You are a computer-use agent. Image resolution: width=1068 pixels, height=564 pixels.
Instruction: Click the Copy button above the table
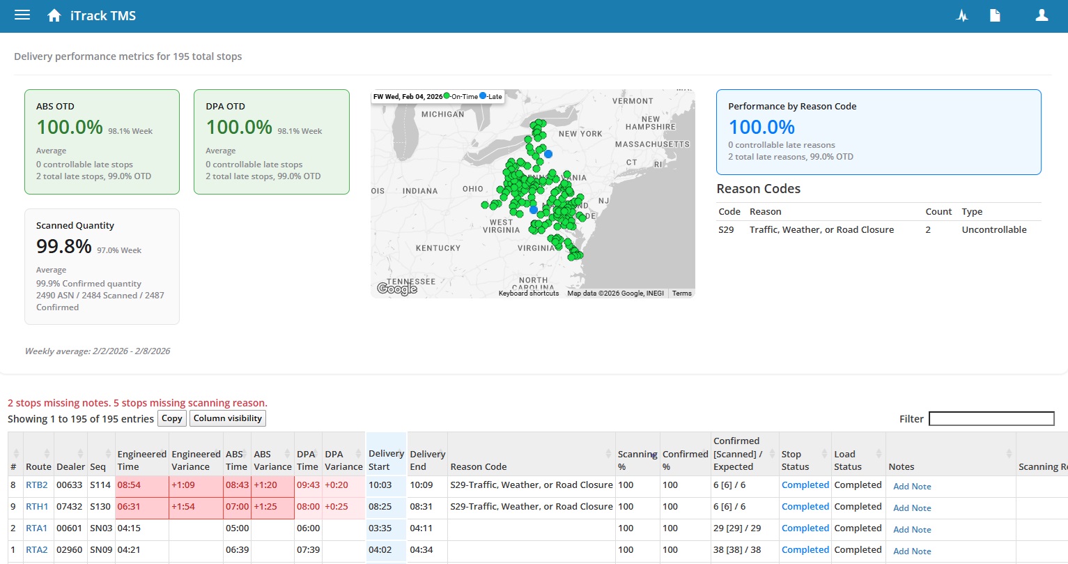coord(171,418)
